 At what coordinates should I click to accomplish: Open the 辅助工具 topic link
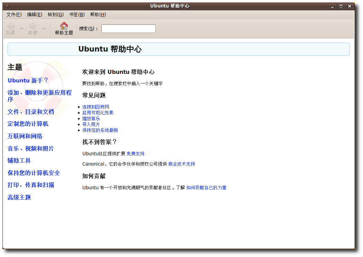click(x=19, y=160)
